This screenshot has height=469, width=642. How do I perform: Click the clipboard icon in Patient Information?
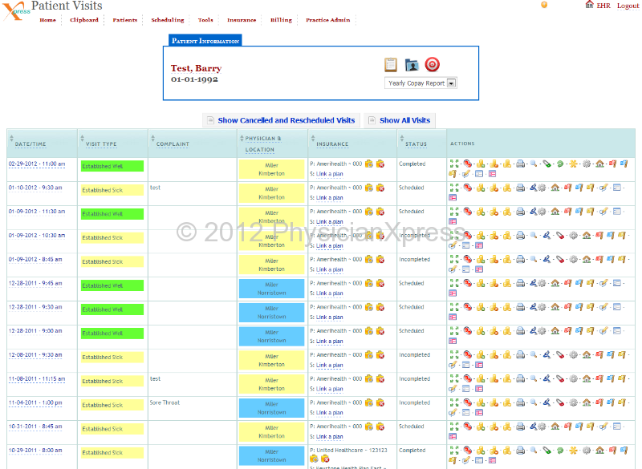click(x=391, y=65)
